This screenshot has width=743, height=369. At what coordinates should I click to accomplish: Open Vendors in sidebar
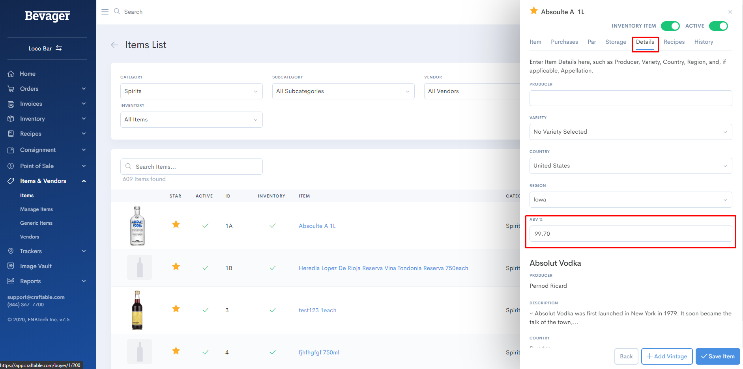point(30,237)
